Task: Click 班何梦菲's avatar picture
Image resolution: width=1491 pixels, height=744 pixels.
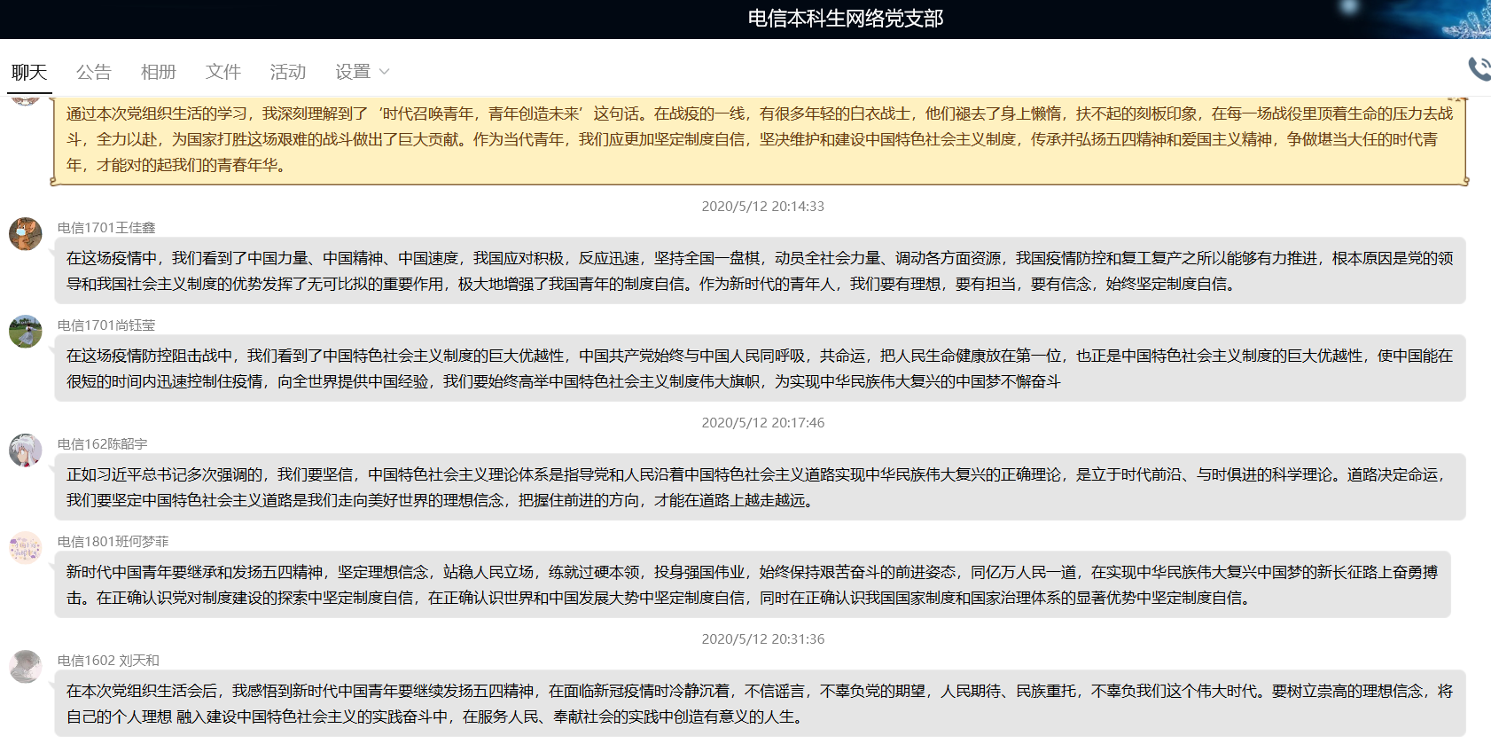Action: tap(26, 548)
